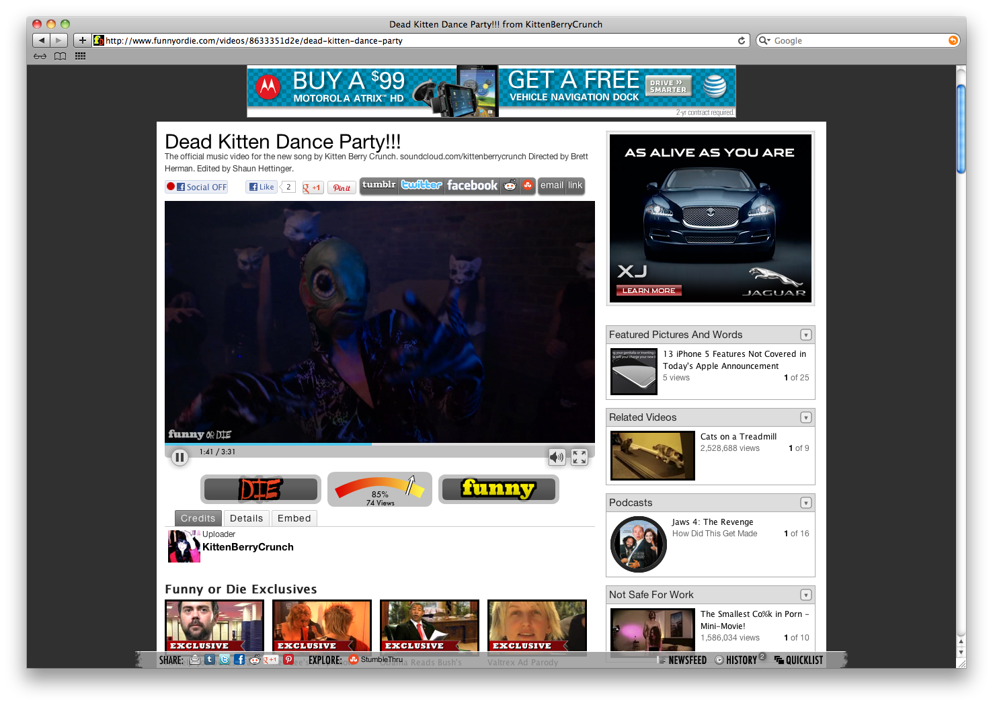Viewport: 993px width, 705px height.
Task: Collapse the Not Safe For Work panel
Action: coord(805,595)
